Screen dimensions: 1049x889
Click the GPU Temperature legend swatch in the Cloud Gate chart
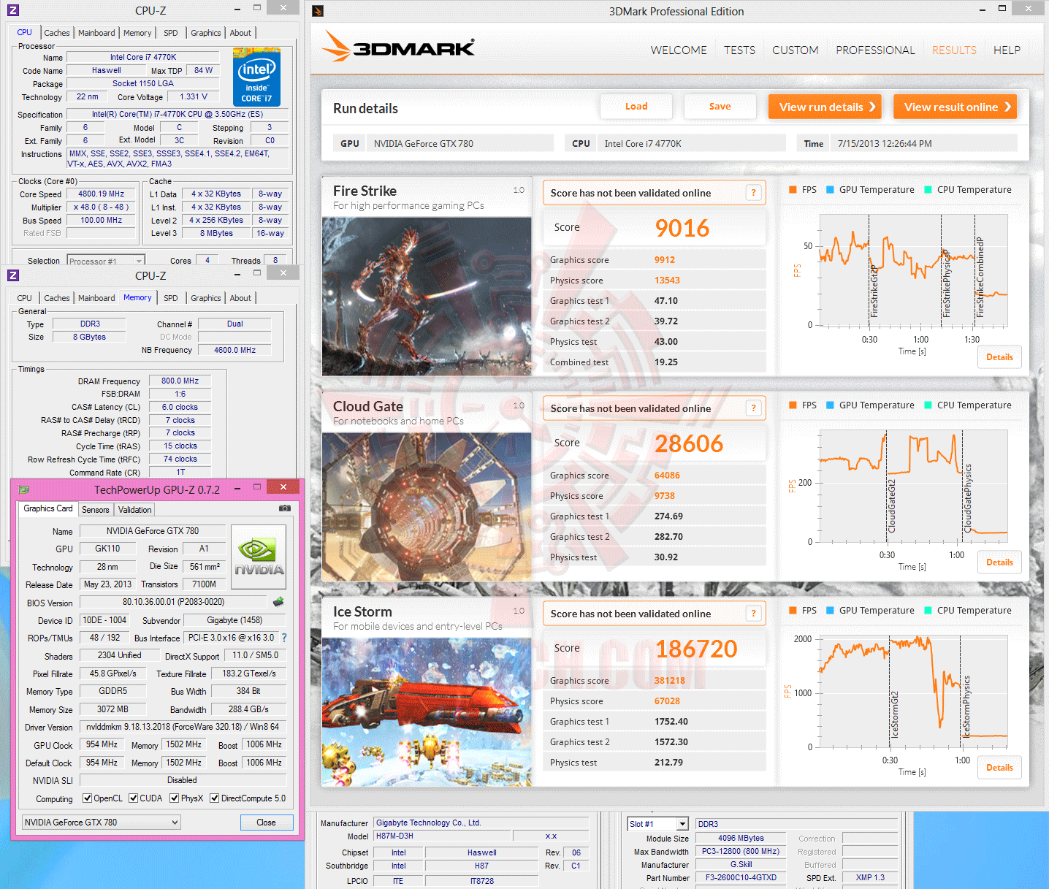[x=830, y=405]
